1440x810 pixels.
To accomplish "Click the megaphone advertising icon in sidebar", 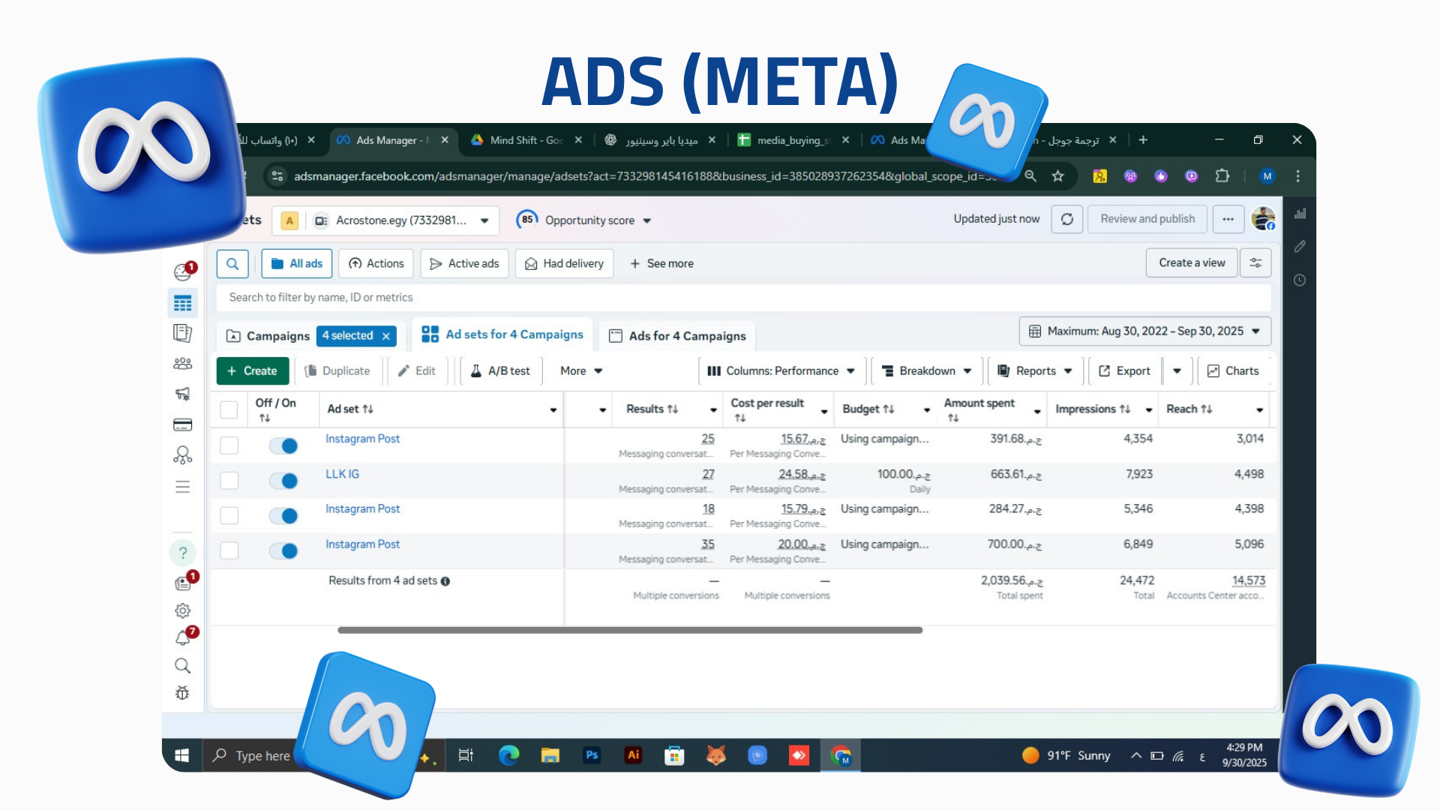I will pos(182,394).
